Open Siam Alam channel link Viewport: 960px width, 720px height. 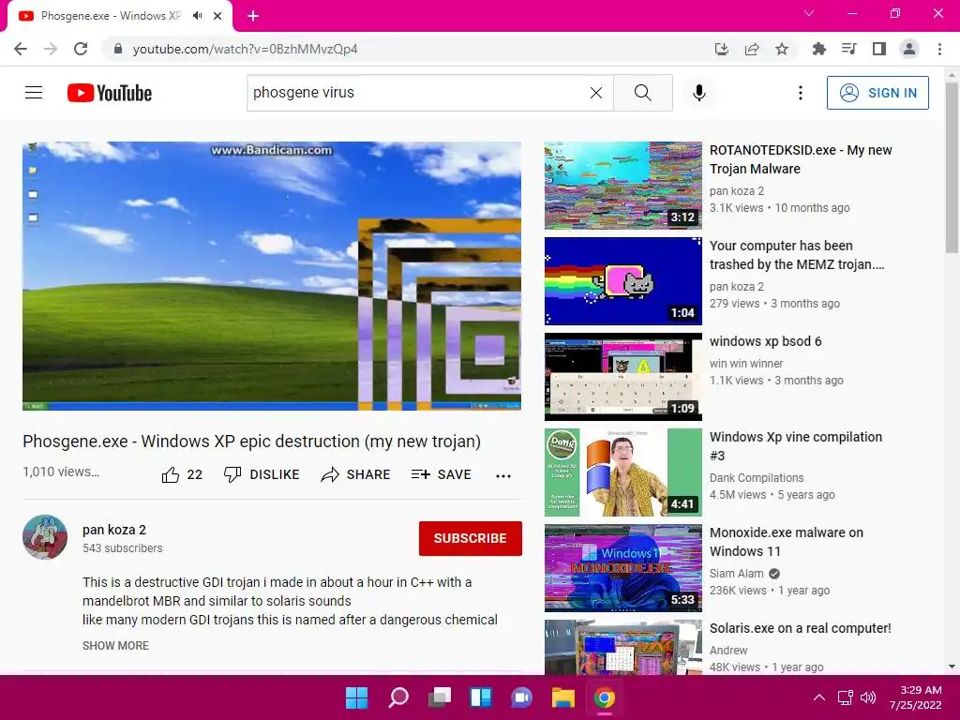pos(737,574)
